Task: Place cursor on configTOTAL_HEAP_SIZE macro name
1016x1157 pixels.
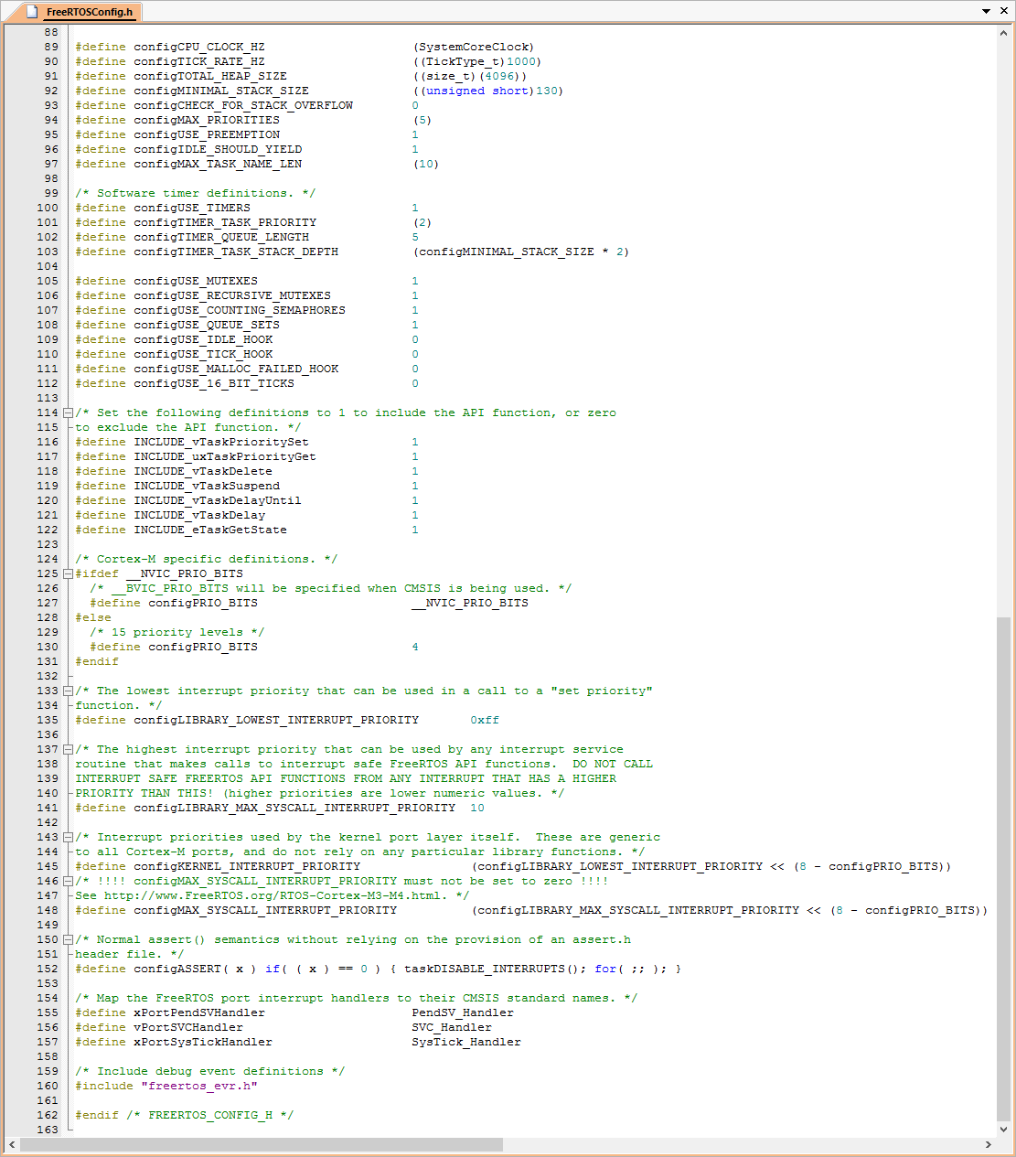Action: pos(209,77)
